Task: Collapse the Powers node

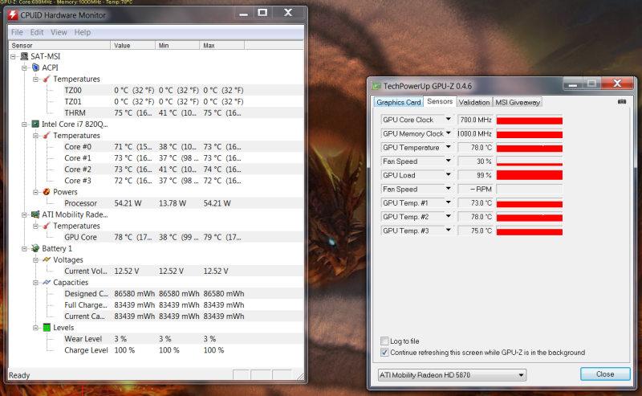Action: (35, 192)
